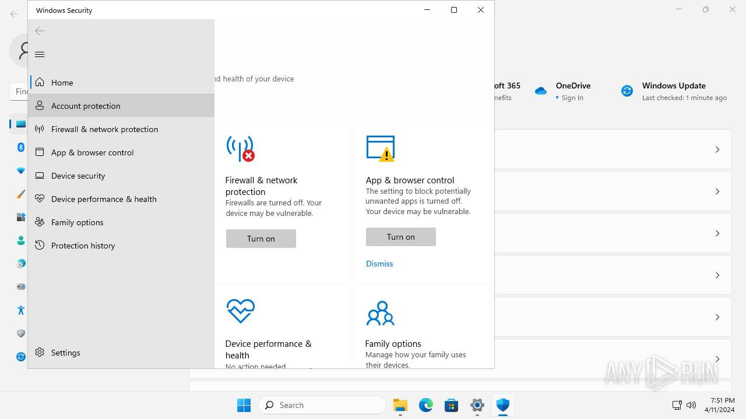
Task: Turn on the firewall
Action: point(261,239)
